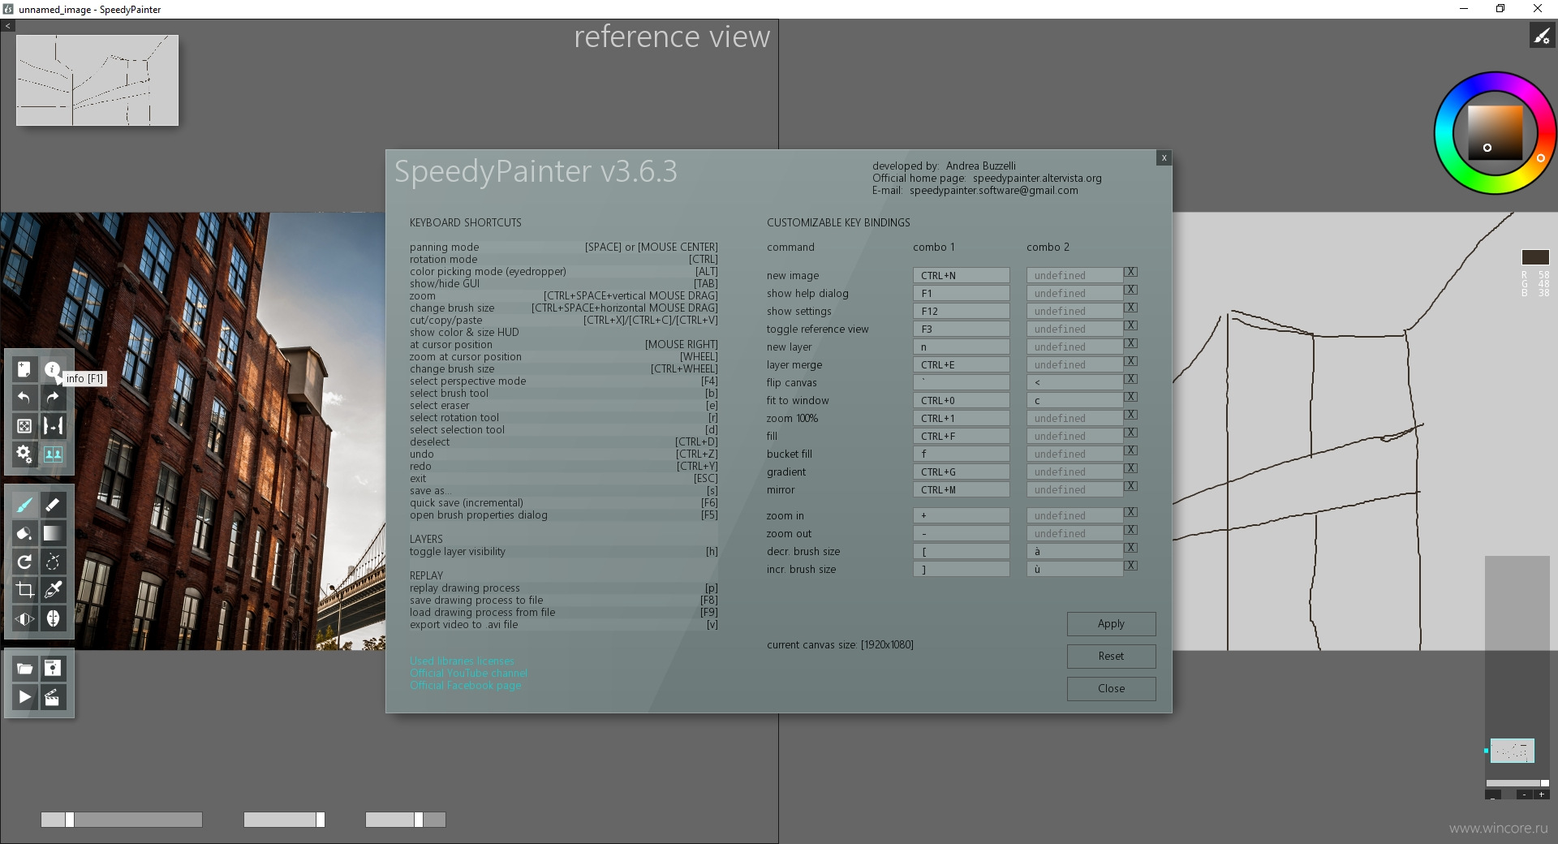Click the first bottom brush slider
The height and width of the screenshot is (844, 1558).
[x=122, y=820]
